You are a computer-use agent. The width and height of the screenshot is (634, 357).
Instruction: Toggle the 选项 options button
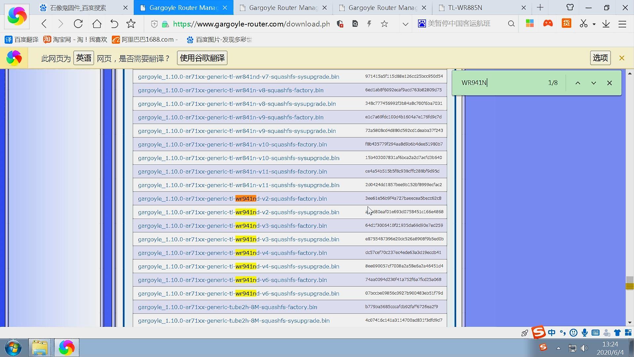[x=600, y=58]
